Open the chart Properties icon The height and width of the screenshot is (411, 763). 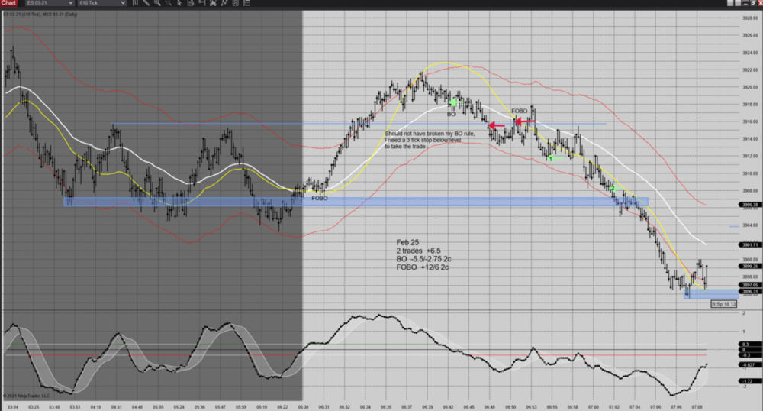[235, 3]
